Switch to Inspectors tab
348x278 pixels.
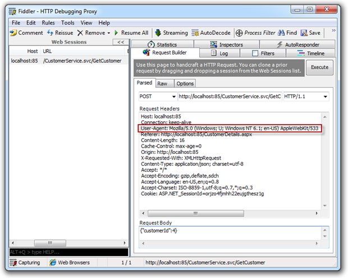(227, 44)
